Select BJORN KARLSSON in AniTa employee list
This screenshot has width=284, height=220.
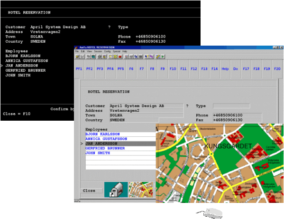pos(120,134)
